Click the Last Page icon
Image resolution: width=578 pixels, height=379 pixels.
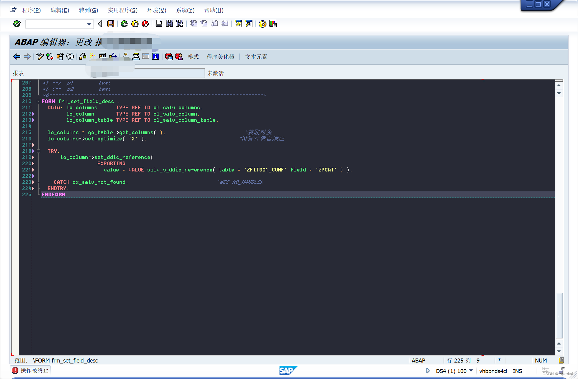point(225,24)
